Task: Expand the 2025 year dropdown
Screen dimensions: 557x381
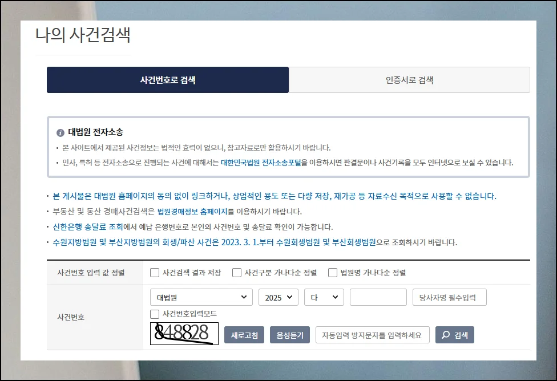Action: coord(278,297)
